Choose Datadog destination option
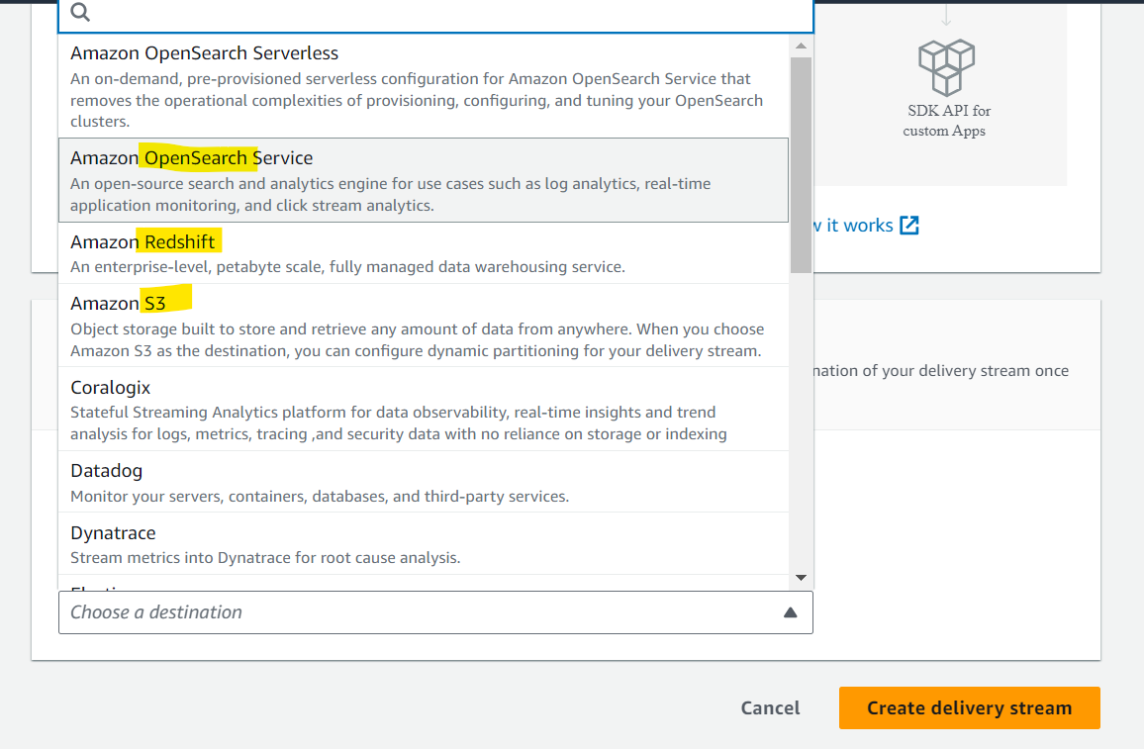The image size is (1144, 749). click(x=424, y=482)
